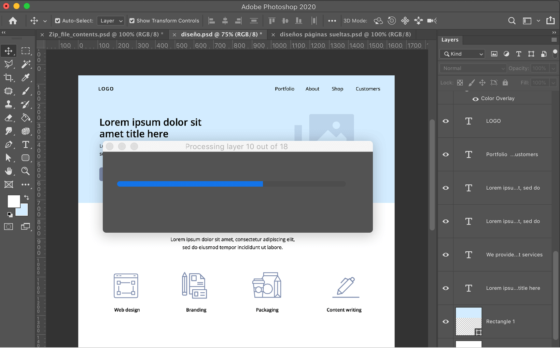Select the Crop tool
The image size is (560, 348).
point(9,78)
